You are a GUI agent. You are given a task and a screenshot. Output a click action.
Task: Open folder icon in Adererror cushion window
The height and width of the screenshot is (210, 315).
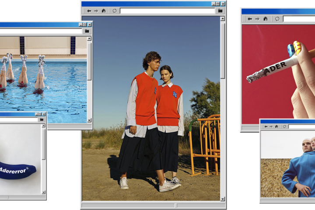(x=42, y=119)
